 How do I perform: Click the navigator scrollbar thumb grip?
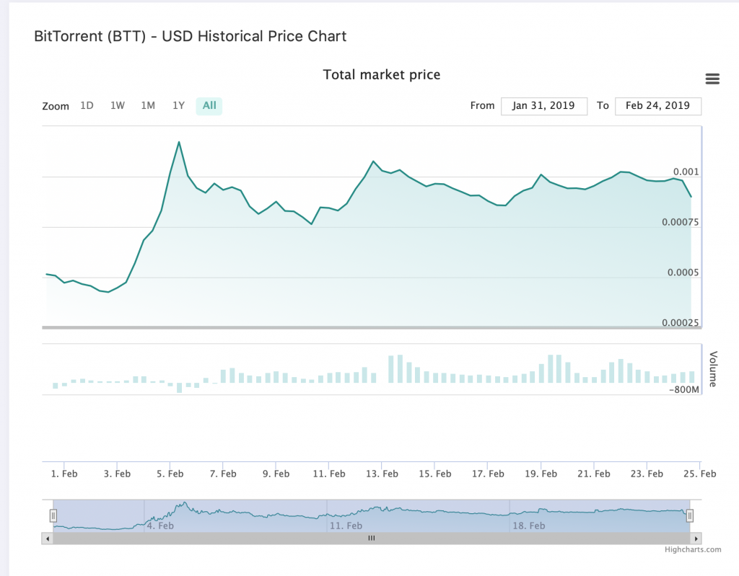point(372,539)
